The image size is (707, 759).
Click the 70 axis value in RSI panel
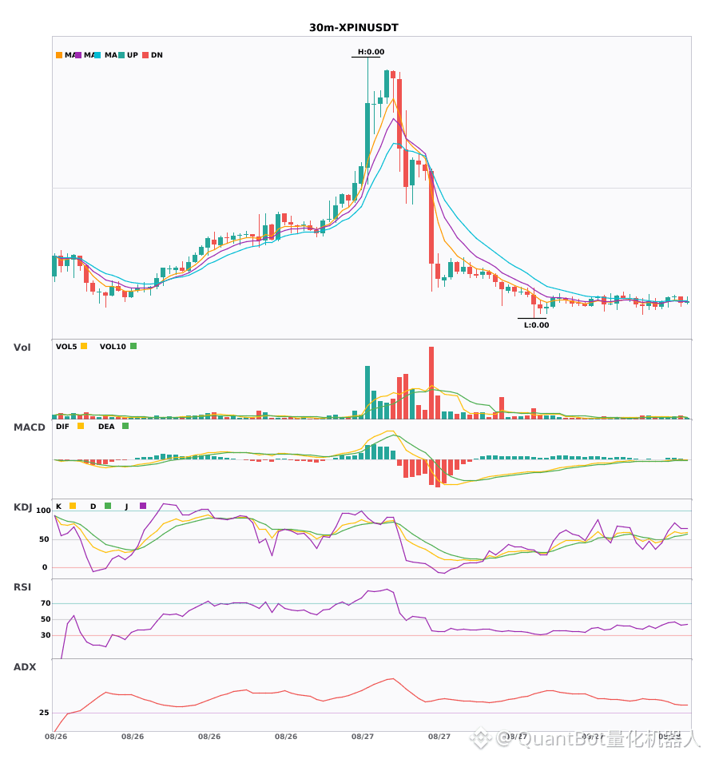[x=46, y=603]
